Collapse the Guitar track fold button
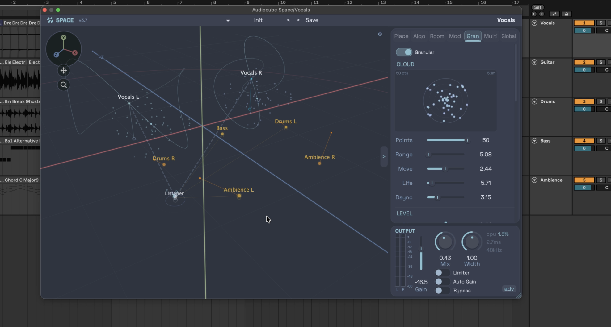This screenshot has height=327, width=611. click(x=534, y=62)
